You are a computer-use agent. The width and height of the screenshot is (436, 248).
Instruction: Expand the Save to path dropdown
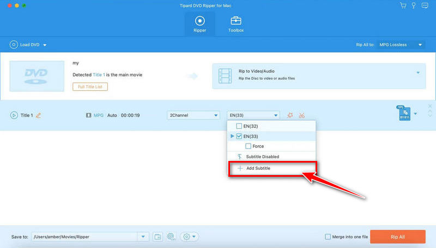(143, 237)
